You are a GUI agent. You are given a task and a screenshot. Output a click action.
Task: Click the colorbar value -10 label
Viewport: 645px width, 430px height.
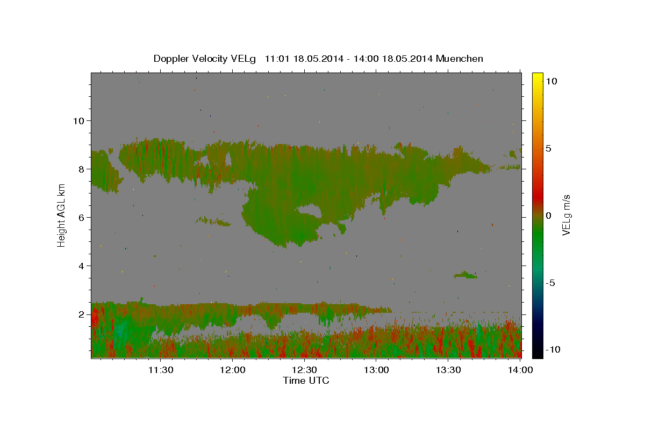pos(553,349)
